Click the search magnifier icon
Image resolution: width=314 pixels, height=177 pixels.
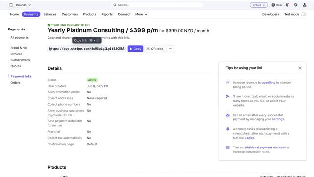(x=115, y=5)
